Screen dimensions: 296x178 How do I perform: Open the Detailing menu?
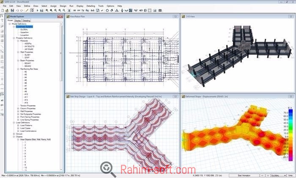[x=91, y=6]
